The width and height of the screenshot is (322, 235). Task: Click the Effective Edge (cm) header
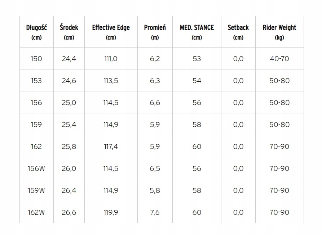pos(111,32)
